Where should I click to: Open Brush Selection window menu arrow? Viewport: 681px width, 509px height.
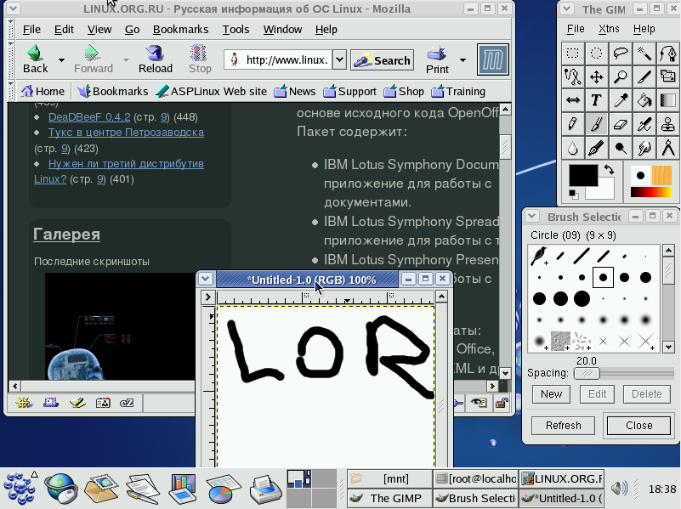tap(532, 216)
